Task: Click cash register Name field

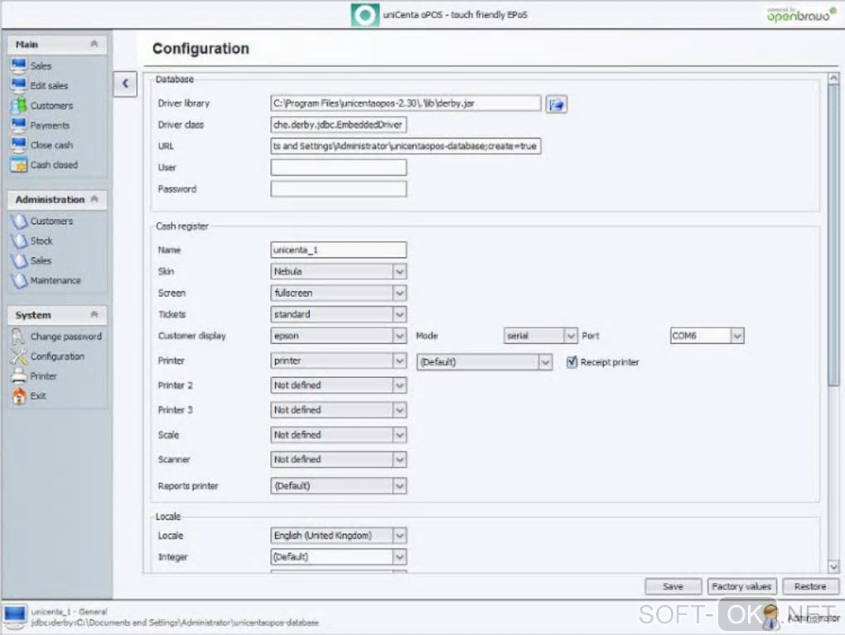Action: (x=339, y=250)
